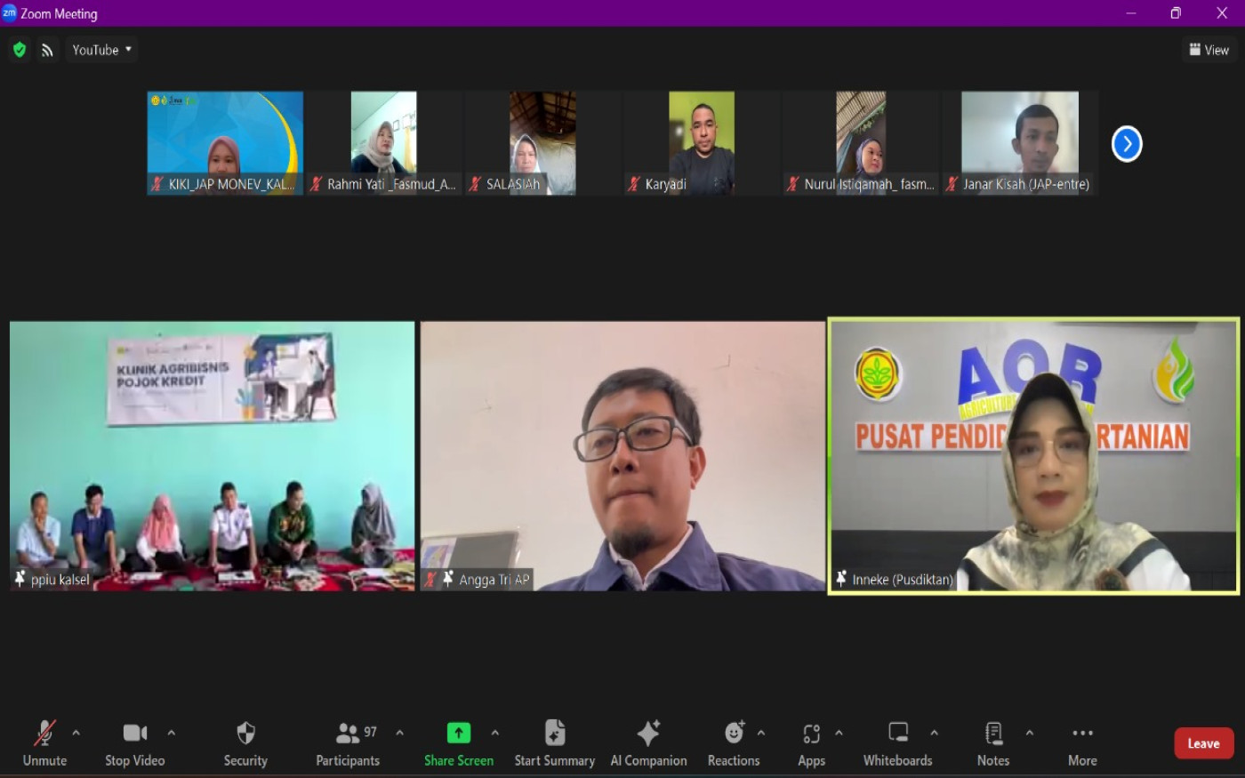Open the Whiteboards icon
Viewport: 1245px width, 778px height.
[x=898, y=734]
